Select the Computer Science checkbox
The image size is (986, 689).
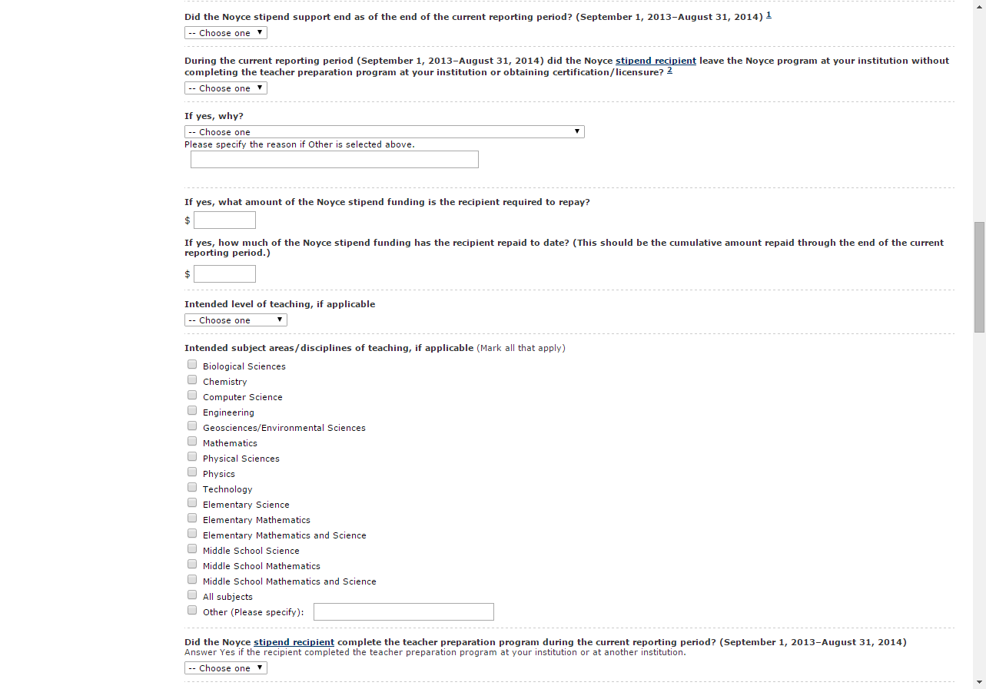coord(192,396)
